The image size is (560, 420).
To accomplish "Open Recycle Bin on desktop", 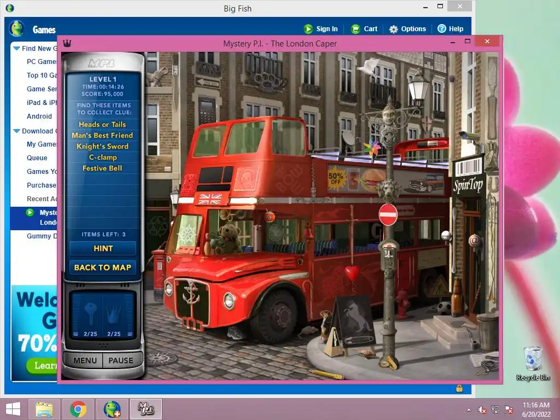I will pyautogui.click(x=533, y=364).
